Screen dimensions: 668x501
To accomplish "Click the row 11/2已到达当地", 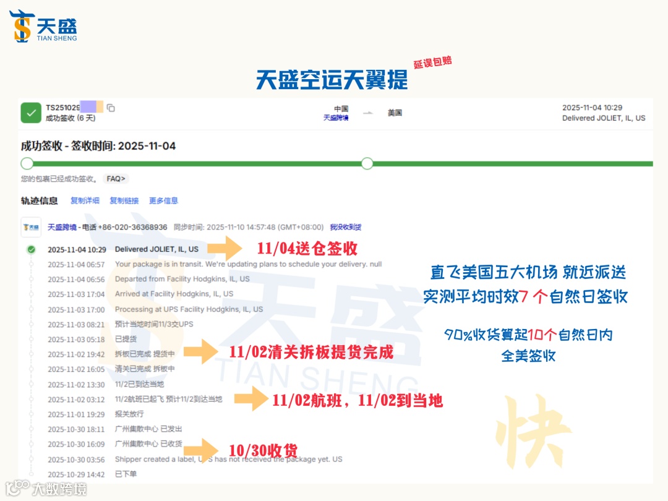I will (x=106, y=384).
